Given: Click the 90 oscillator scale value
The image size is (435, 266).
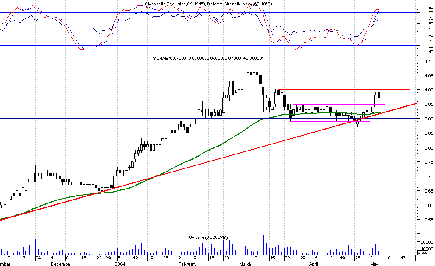Looking at the screenshot, I should [x=431, y=7].
